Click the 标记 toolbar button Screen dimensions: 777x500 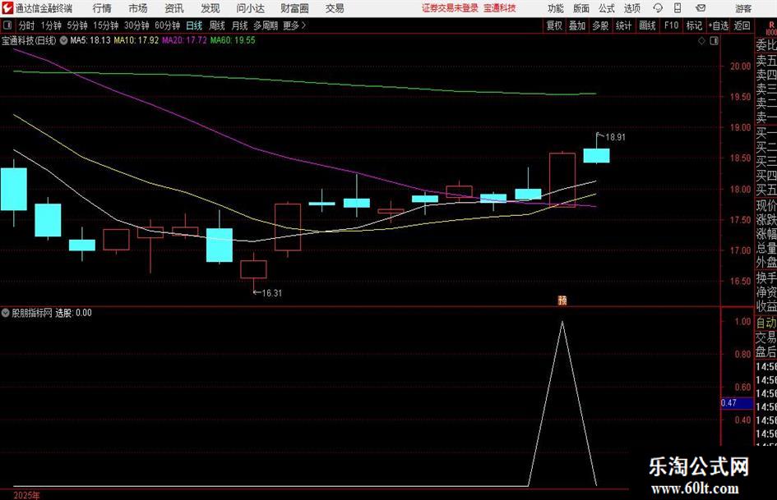pos(694,25)
